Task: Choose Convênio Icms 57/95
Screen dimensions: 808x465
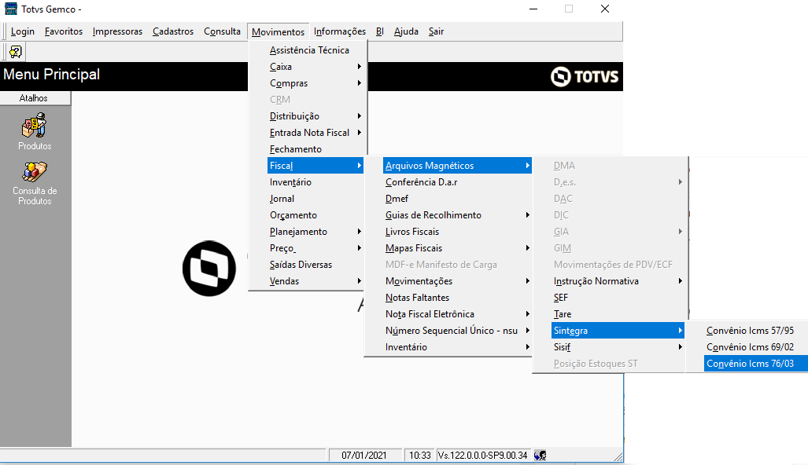Action: pos(755,330)
